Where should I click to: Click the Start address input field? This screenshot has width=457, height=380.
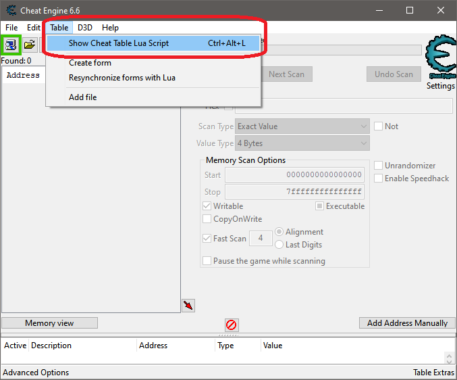pos(294,175)
